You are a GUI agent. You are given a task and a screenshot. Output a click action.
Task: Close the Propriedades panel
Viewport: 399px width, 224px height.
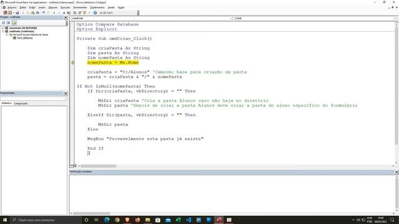[65, 93]
